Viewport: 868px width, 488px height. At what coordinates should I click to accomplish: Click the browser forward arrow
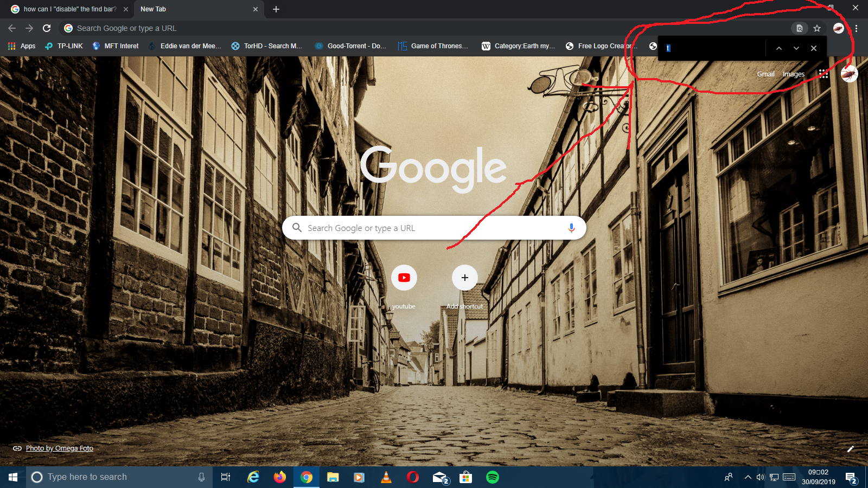point(29,28)
